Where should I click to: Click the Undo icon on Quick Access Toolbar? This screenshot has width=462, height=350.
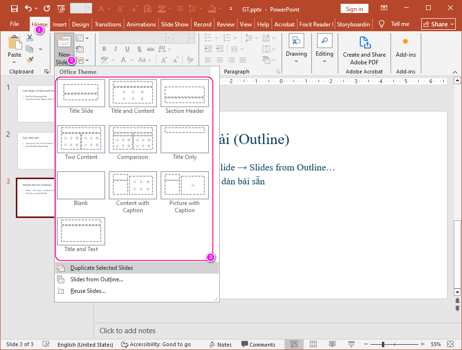(x=29, y=9)
